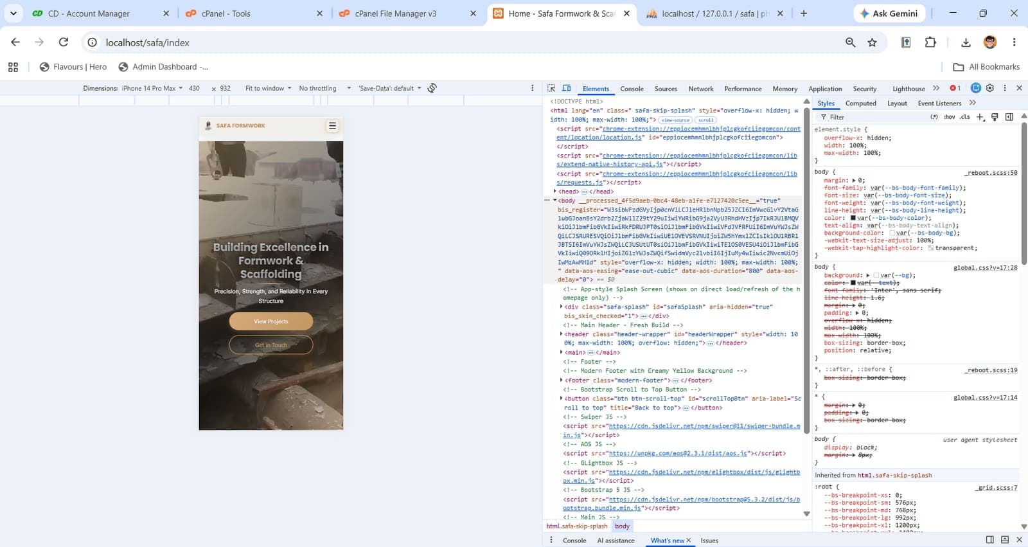Expand the collapsed head element node
Screen dimensions: 1028x547
(555, 192)
